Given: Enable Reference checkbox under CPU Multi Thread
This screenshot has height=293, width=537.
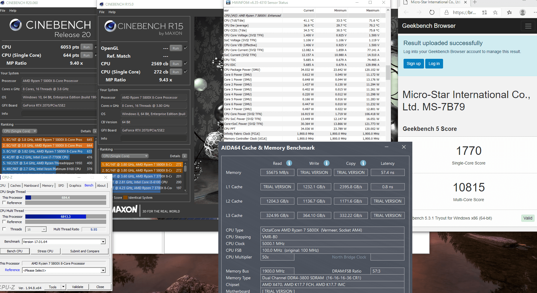Looking at the screenshot, I should point(4,222).
